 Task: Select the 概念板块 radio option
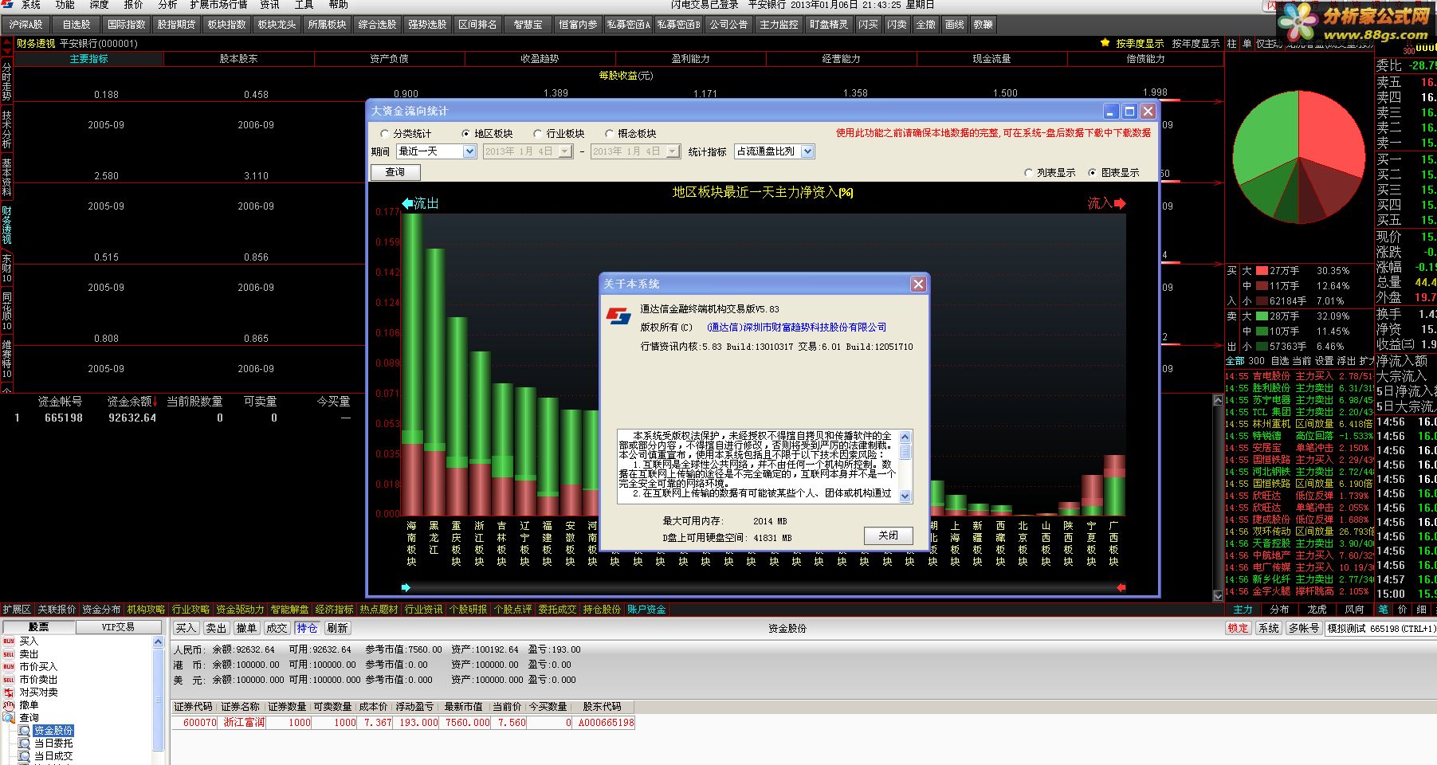coord(630,134)
